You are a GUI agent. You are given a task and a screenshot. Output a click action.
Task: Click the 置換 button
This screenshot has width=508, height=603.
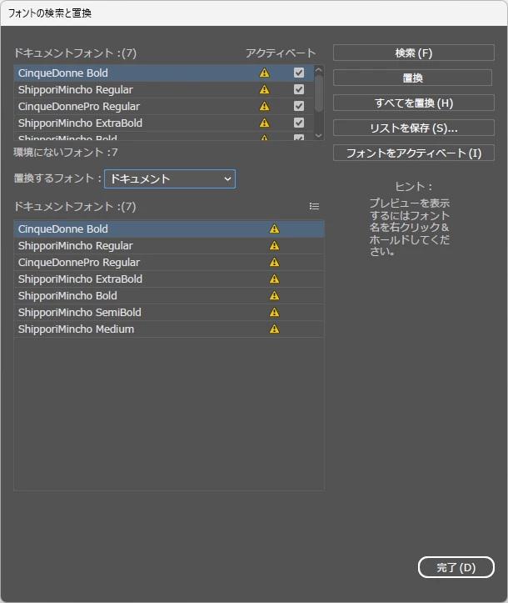tap(412, 78)
